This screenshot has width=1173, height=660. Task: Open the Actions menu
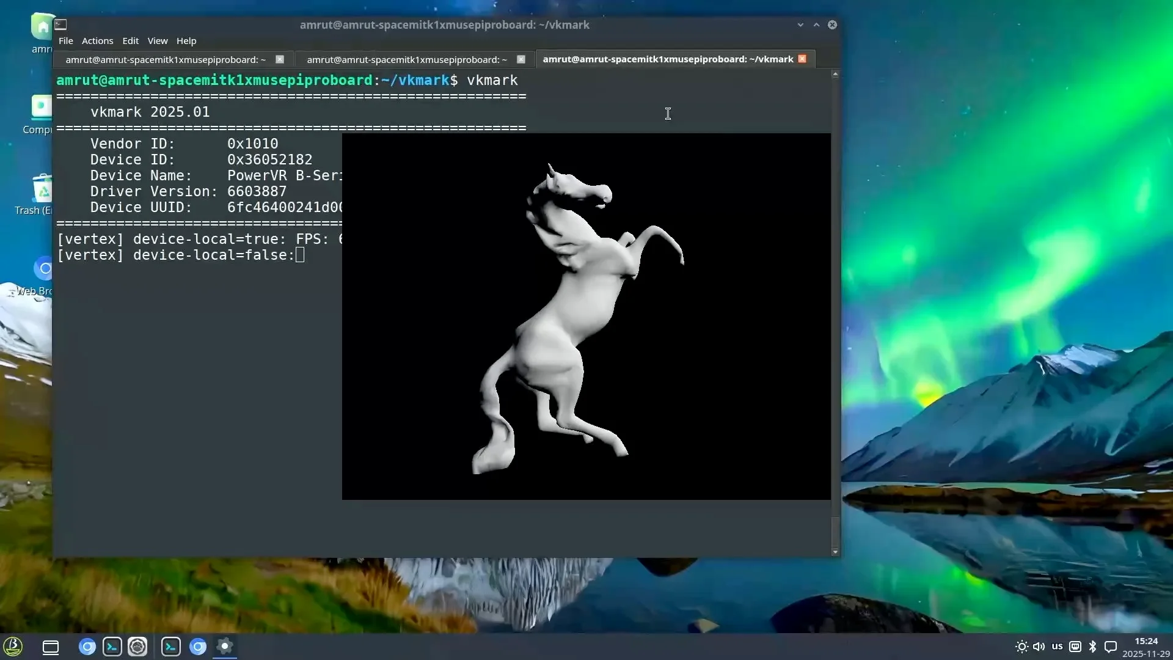tap(97, 41)
